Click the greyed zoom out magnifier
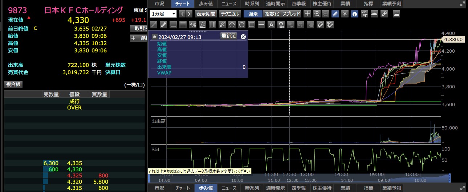The height and width of the screenshot is (192, 468). tap(325, 14)
